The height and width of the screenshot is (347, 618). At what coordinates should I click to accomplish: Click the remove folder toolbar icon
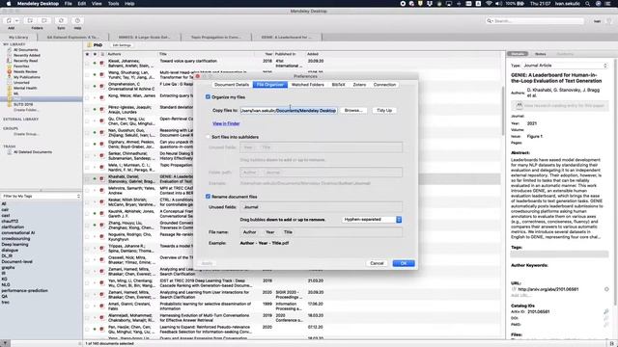coord(44,20)
